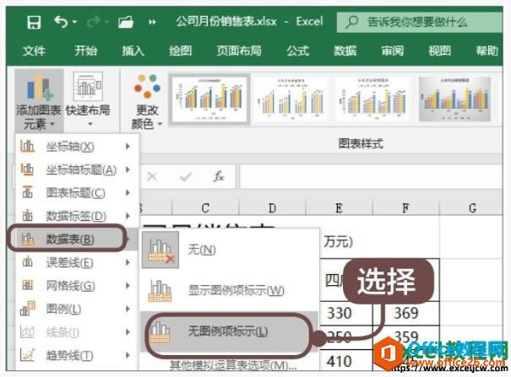
Task: Switch to the 公式 ribbon tab
Action: [x=298, y=51]
